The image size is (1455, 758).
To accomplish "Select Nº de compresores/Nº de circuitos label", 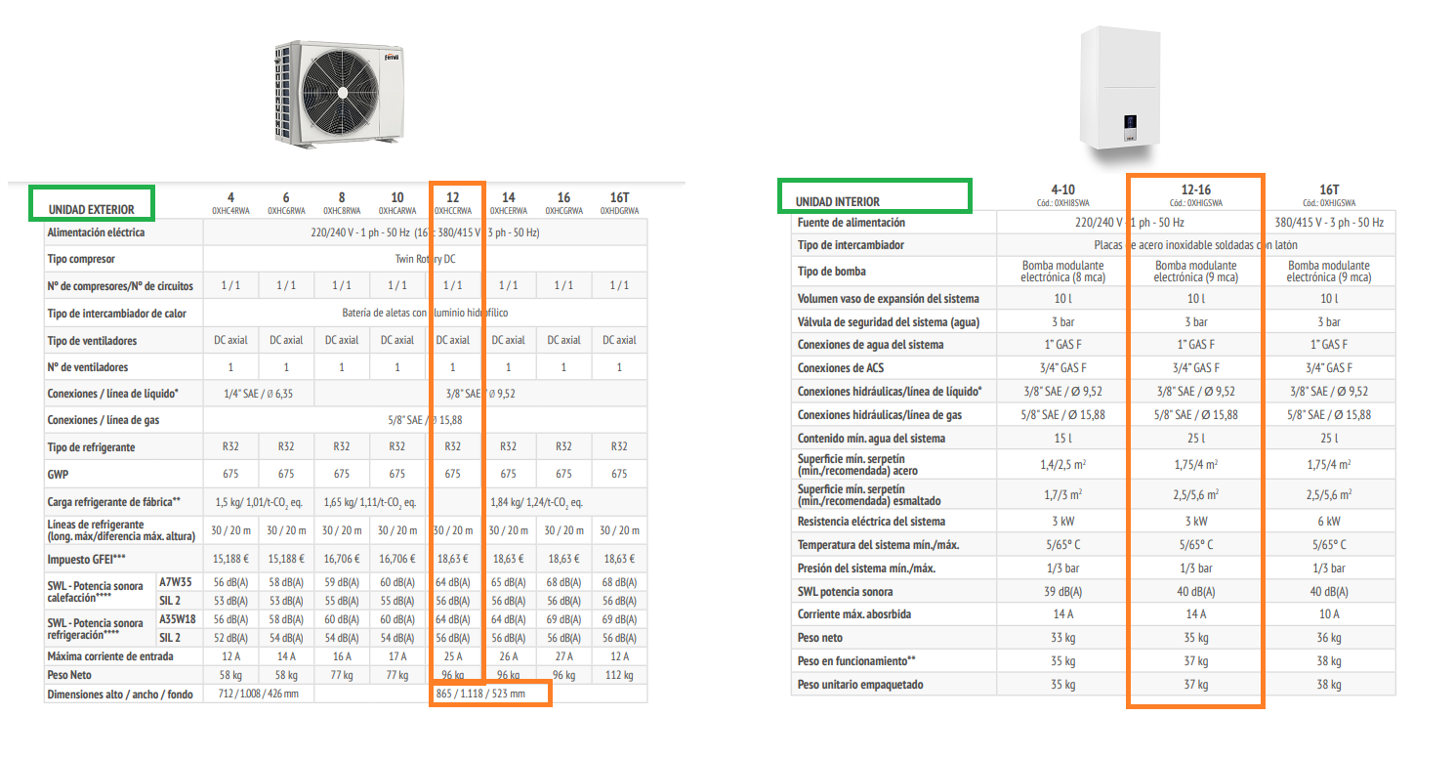I will point(120,286).
